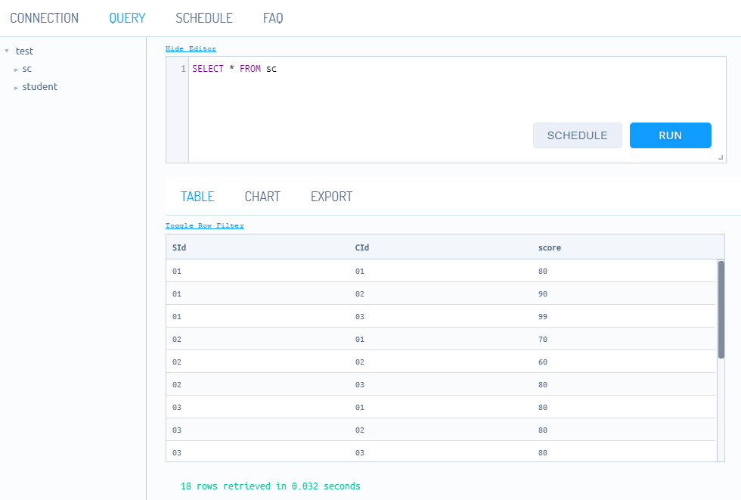Select the student table in sidebar
Screen dimensions: 741x500
[x=39, y=87]
